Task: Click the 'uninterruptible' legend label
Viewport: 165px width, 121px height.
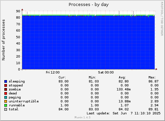Action: (24, 101)
